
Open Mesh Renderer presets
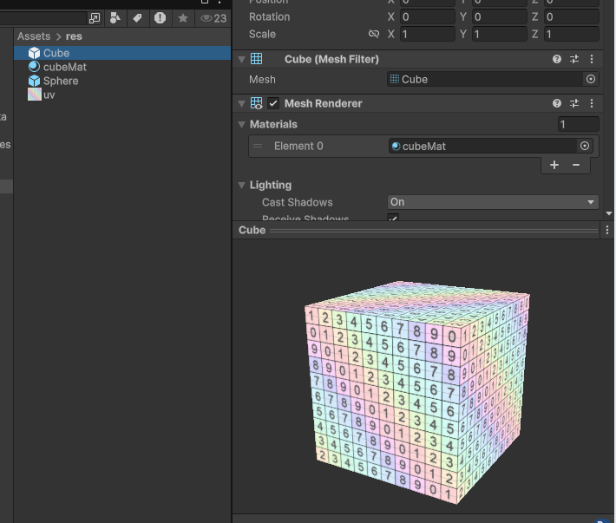(x=574, y=103)
